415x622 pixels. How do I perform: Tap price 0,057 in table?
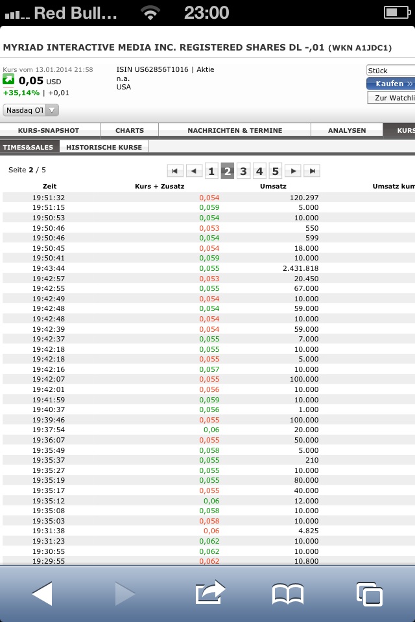point(209,369)
